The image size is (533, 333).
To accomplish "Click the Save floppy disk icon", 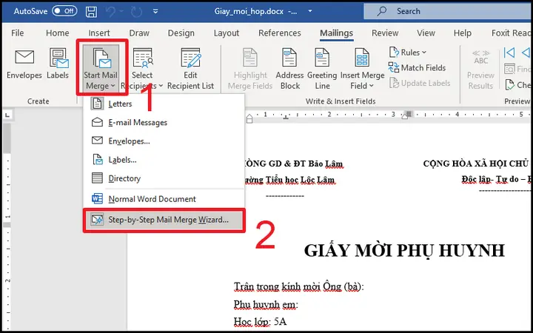I will tap(91, 12).
